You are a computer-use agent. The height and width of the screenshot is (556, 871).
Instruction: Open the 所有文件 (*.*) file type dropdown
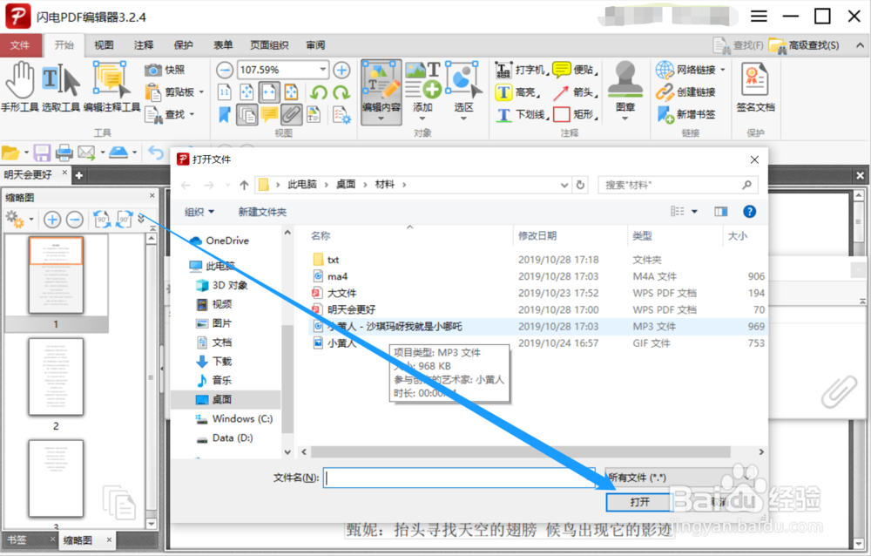coord(677,478)
